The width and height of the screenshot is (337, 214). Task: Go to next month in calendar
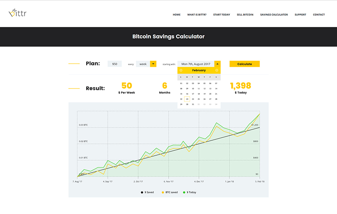(216, 71)
